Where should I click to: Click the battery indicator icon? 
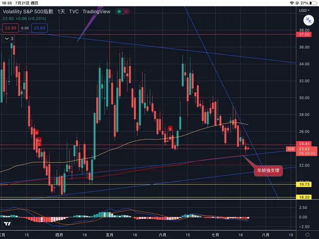point(313,3)
